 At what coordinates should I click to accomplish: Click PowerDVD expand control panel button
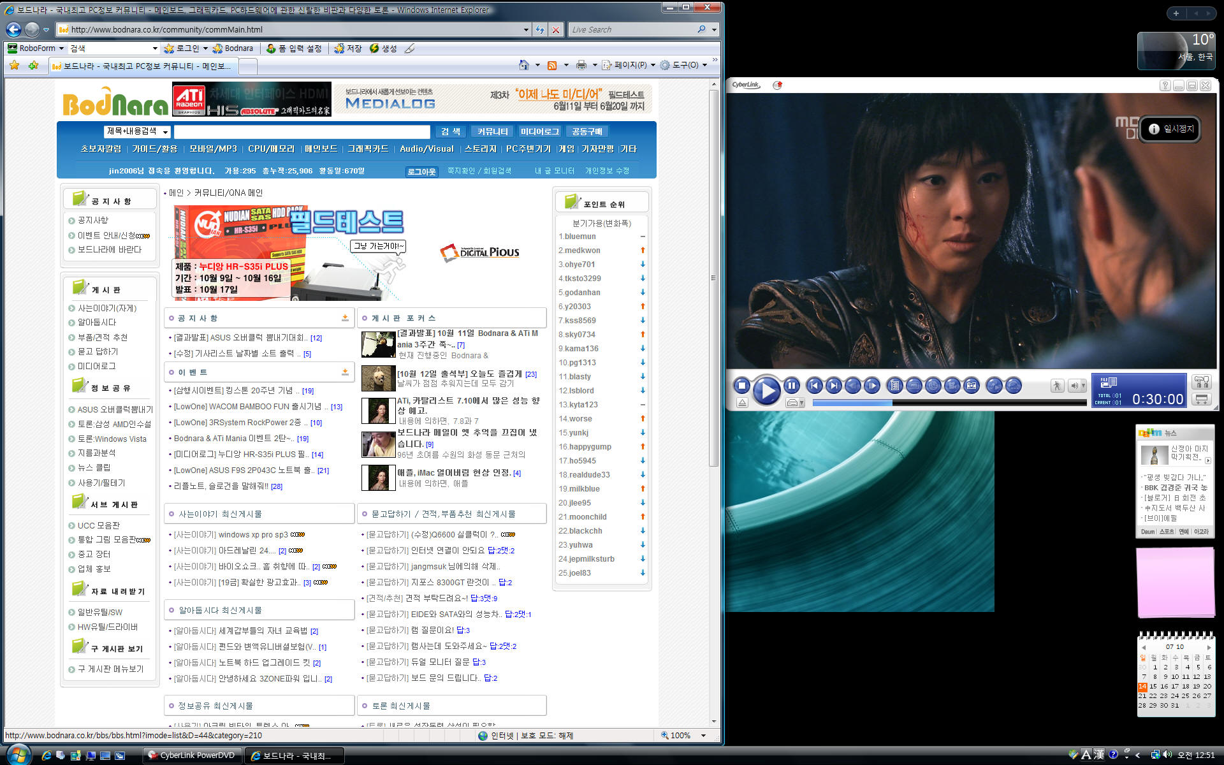1202,399
